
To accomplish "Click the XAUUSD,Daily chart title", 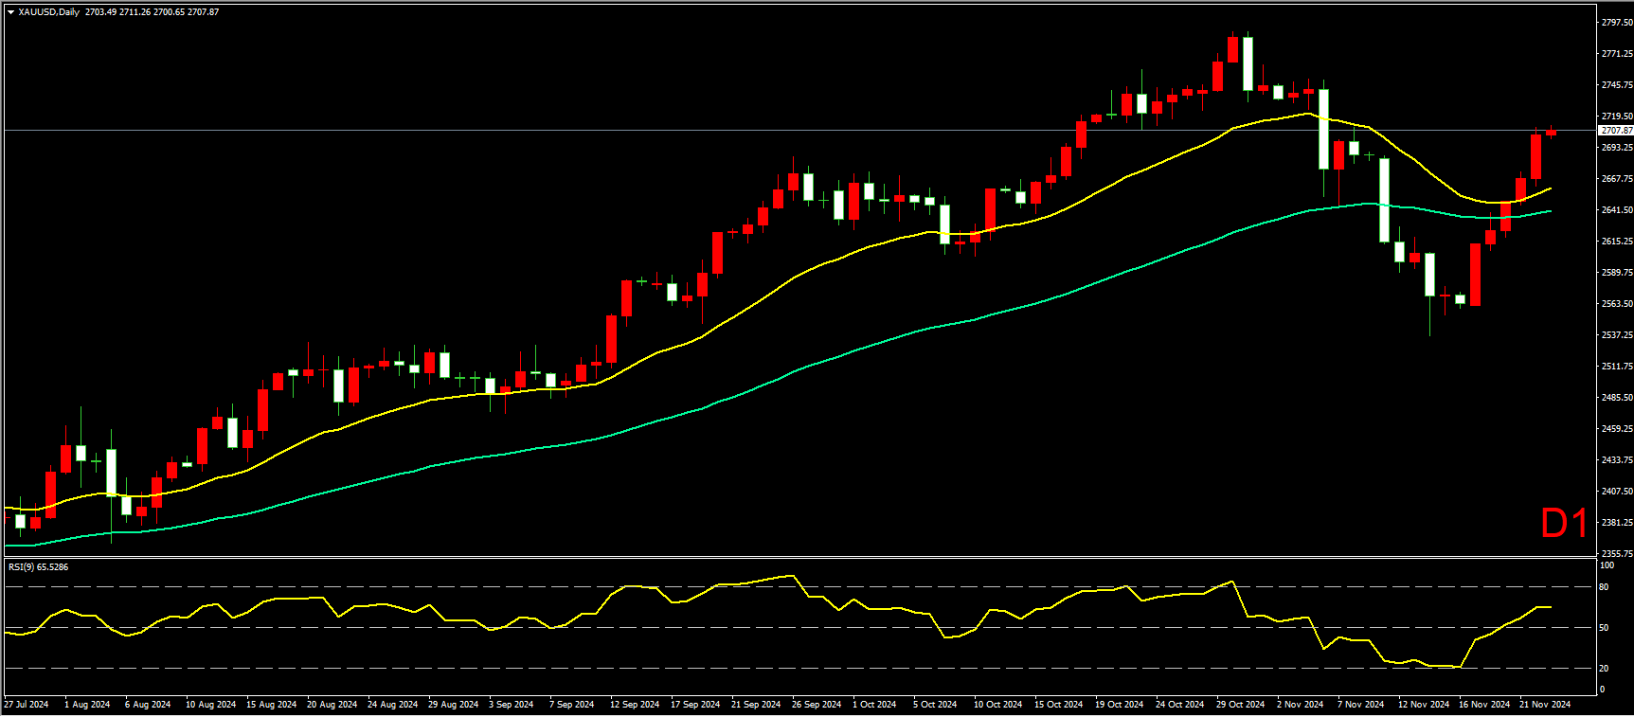I will 49,12.
